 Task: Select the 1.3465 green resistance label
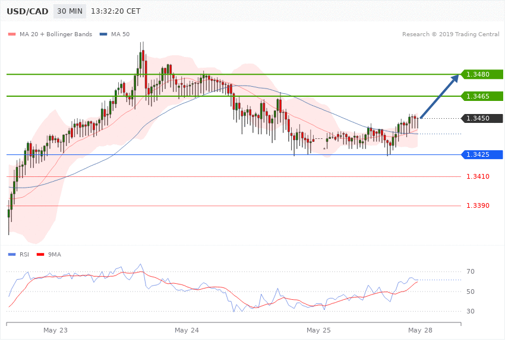pos(482,96)
